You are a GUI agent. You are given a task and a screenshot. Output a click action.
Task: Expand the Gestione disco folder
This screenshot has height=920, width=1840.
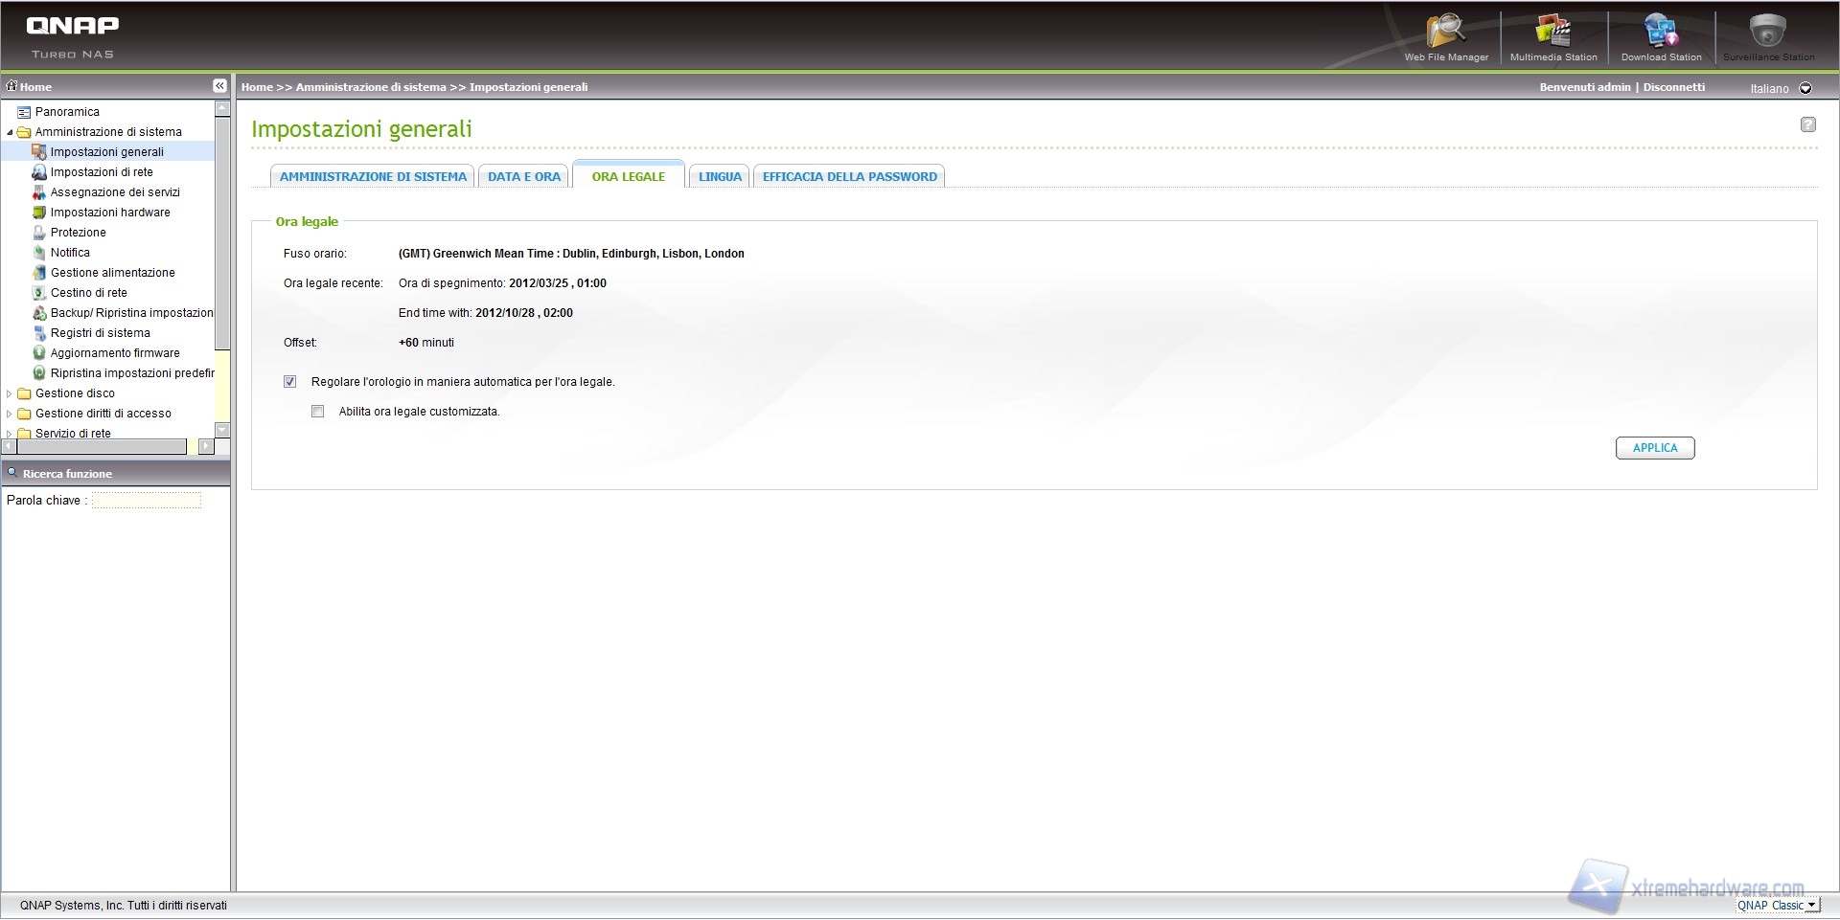[10, 393]
